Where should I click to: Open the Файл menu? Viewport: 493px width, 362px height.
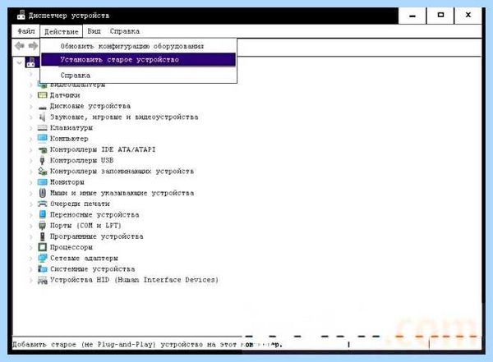click(x=26, y=31)
